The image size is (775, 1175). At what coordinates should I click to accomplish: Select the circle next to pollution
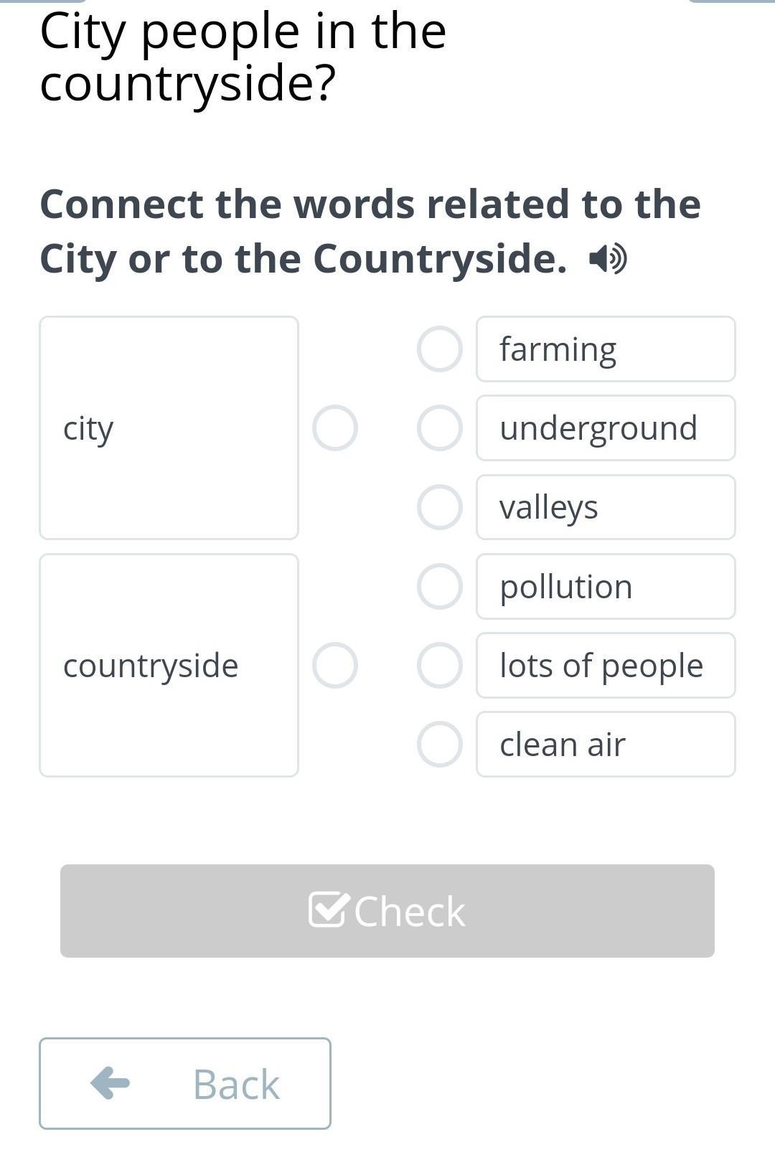pyautogui.click(x=439, y=586)
